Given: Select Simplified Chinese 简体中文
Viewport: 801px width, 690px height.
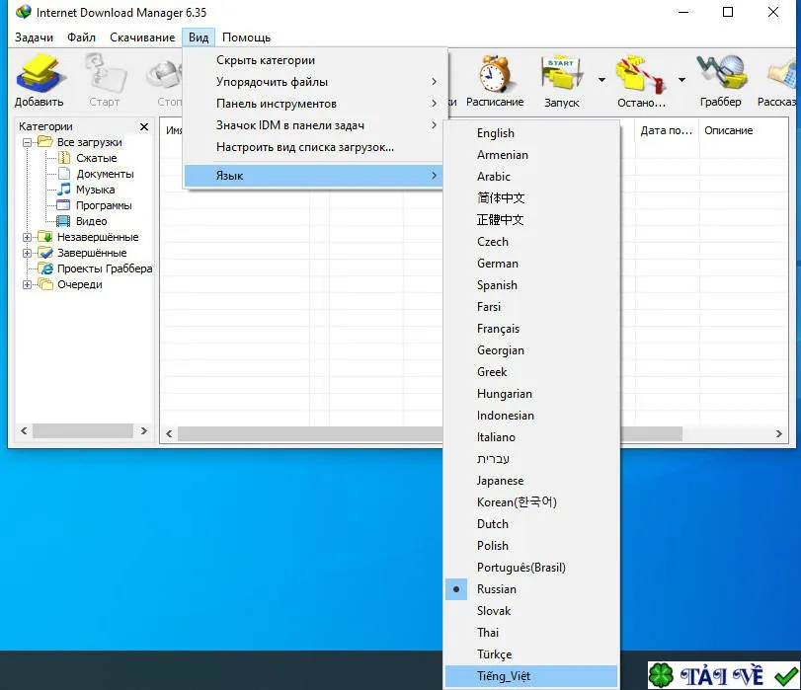Looking at the screenshot, I should 531,198.
